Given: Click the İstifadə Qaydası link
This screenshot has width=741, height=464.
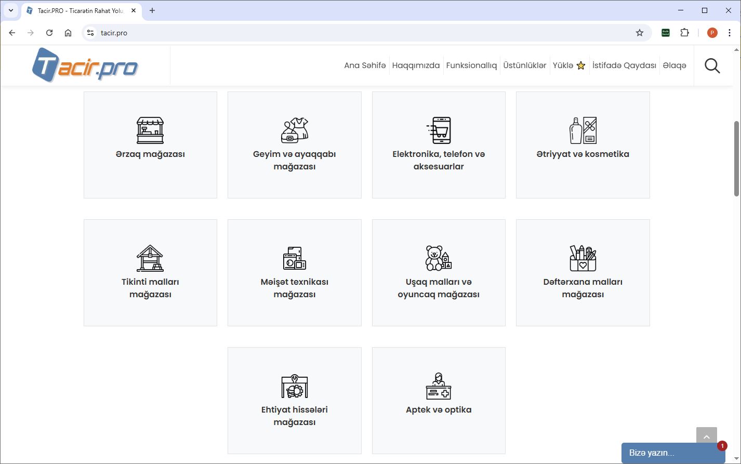Looking at the screenshot, I should pos(624,65).
